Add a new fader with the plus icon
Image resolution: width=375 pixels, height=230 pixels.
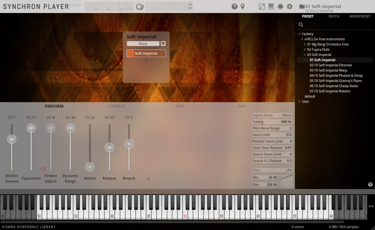coord(148,178)
